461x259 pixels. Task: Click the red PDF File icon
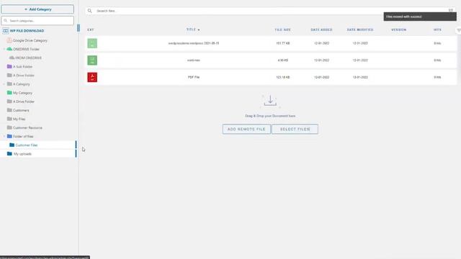(92, 77)
